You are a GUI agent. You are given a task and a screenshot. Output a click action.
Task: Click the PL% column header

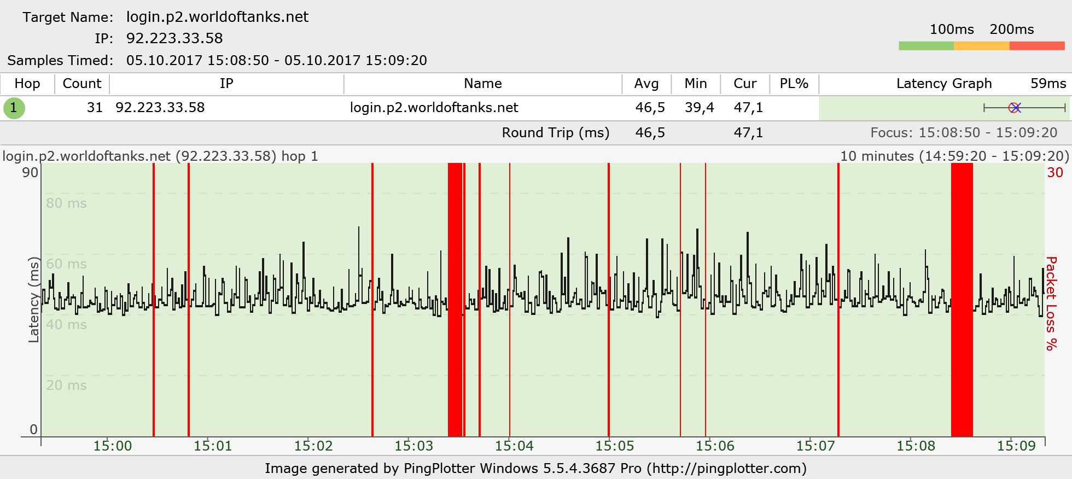tap(794, 84)
